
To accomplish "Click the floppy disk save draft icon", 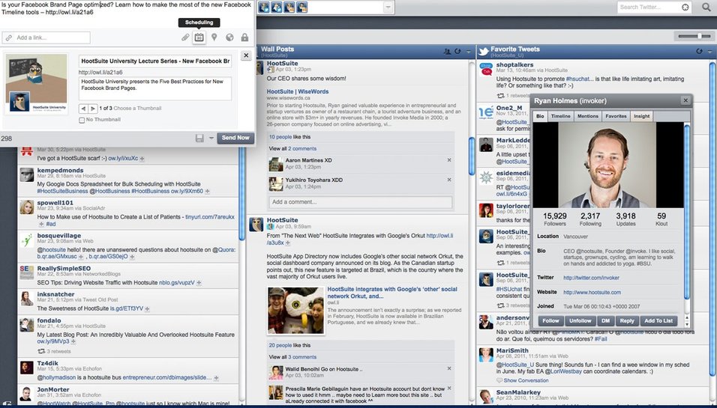I will [x=199, y=138].
